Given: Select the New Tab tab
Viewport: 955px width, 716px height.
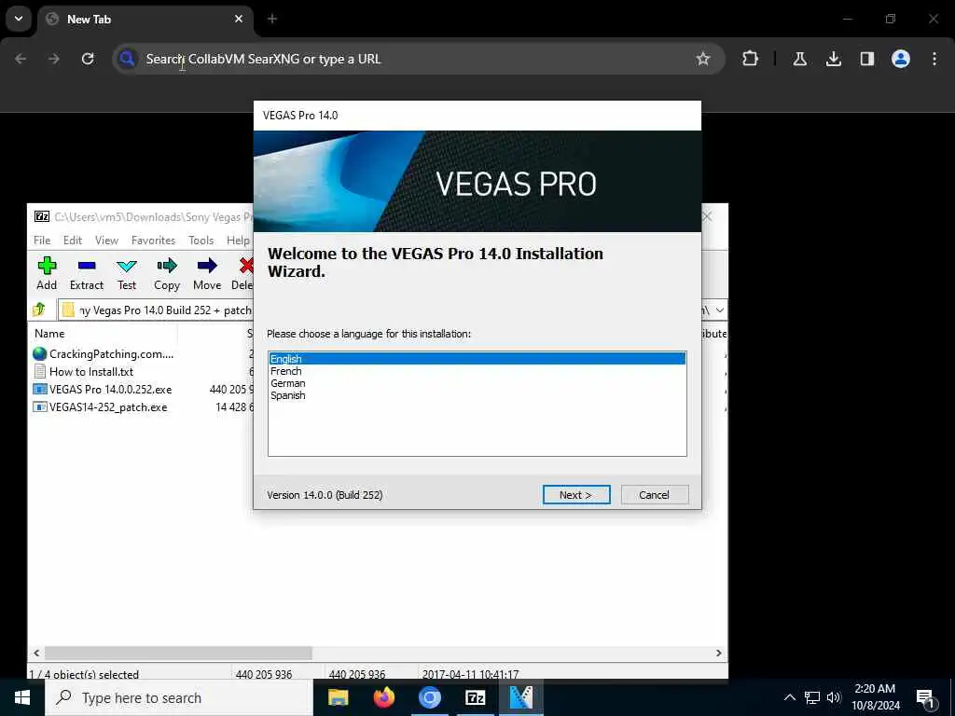Looking at the screenshot, I should (145, 19).
